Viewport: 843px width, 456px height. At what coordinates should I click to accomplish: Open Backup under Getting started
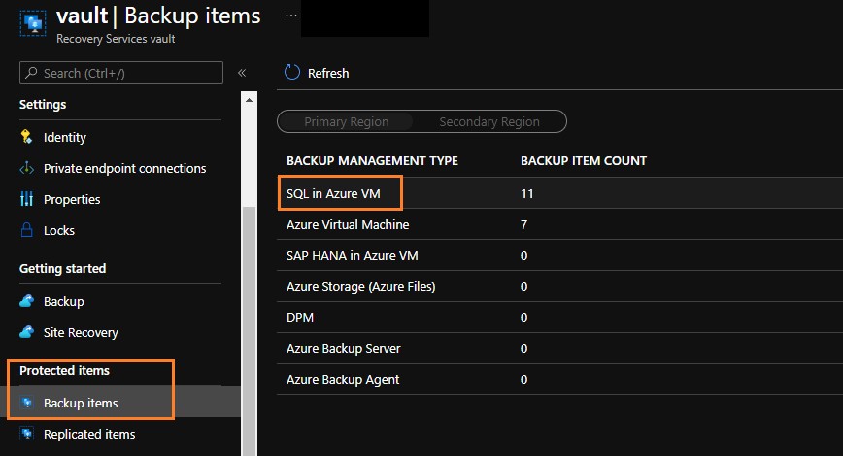pyautogui.click(x=63, y=302)
